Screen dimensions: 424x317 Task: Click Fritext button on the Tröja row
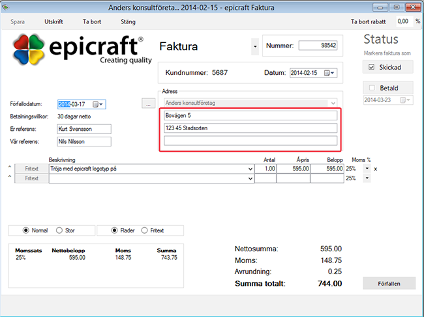coord(32,169)
